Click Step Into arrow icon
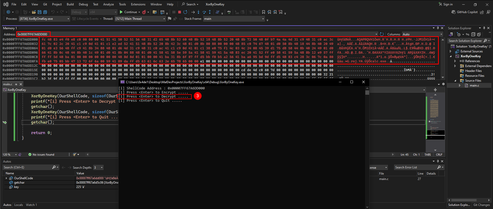This screenshot has width=493, height=209. coord(199,12)
